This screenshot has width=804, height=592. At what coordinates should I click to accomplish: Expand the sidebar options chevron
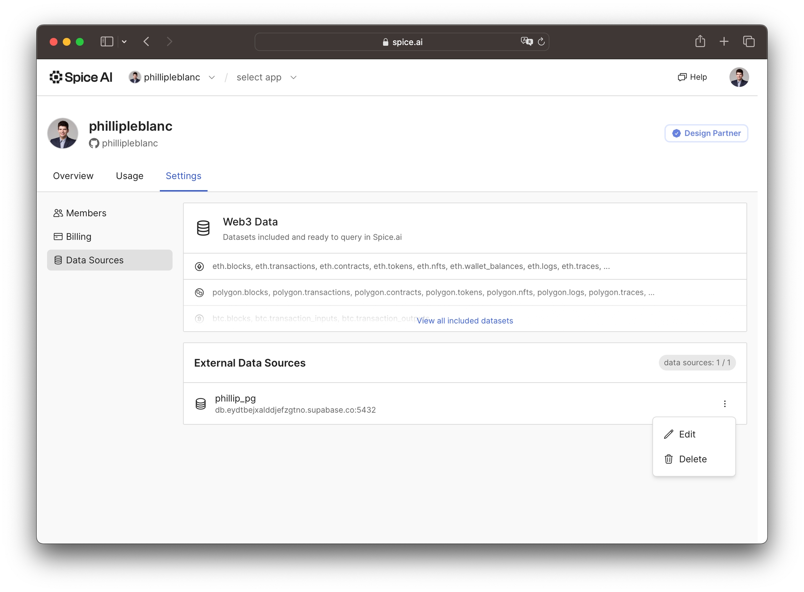point(124,42)
